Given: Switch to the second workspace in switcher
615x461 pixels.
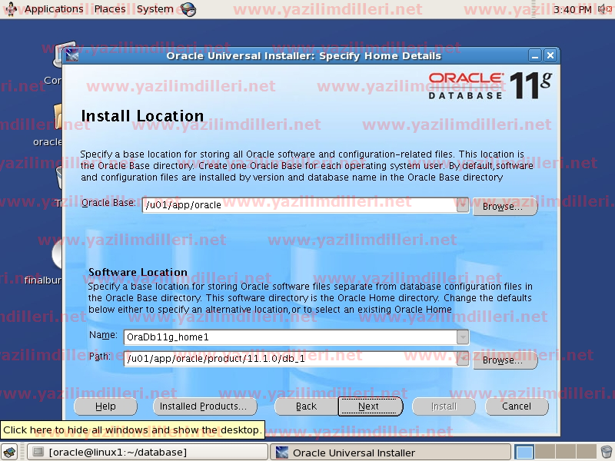Looking at the screenshot, I should coord(544,453).
